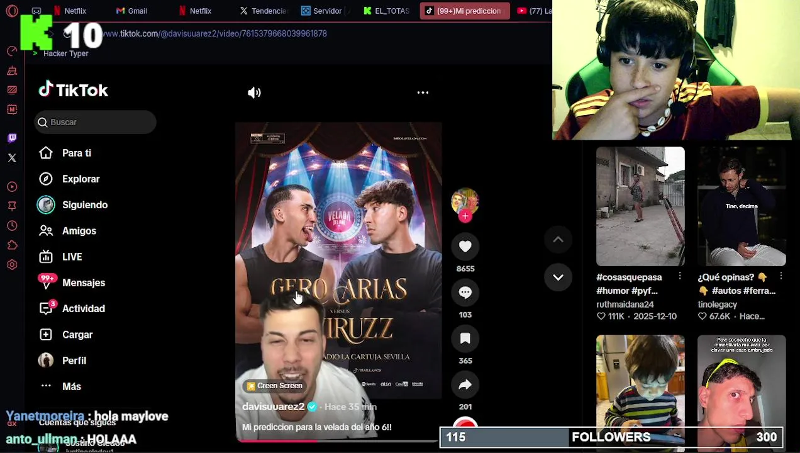Open the Player icon in Opera sidebar
This screenshot has height=453, width=800.
tap(12, 187)
